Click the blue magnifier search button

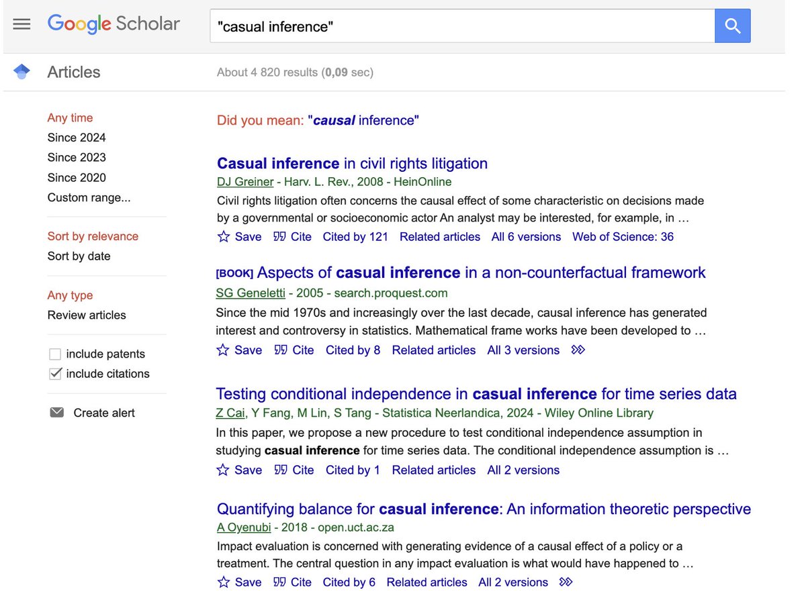point(732,26)
